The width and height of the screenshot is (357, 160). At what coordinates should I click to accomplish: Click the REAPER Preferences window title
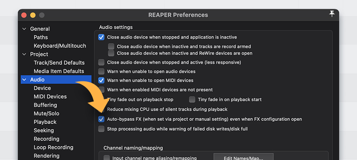(178, 15)
